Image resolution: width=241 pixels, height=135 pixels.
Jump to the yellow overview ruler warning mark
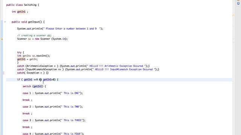(x=233, y=15)
